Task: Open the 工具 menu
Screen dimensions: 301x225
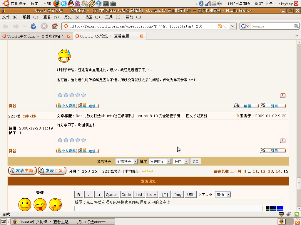Action: pyautogui.click(x=113, y=17)
